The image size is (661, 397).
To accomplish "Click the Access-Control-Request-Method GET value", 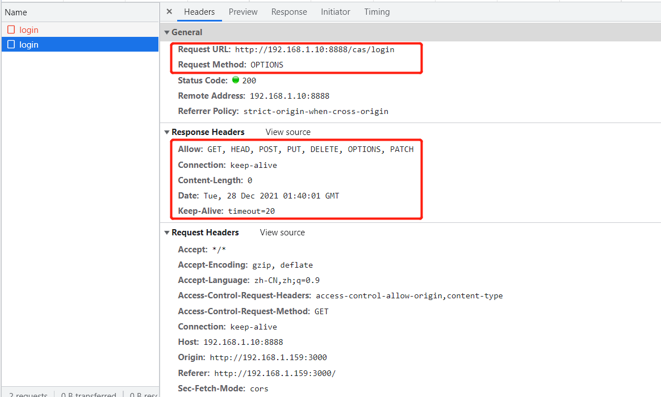I will [x=321, y=311].
